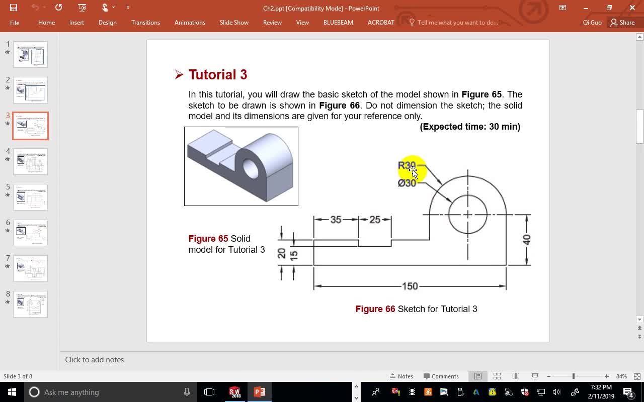The width and height of the screenshot is (644, 402).
Task: Switch to Reading View icon
Action: 516,376
